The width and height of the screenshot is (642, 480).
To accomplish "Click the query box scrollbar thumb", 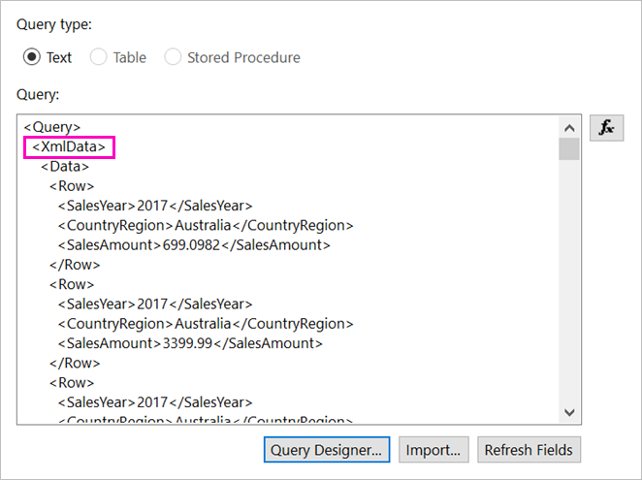I will click(x=569, y=149).
